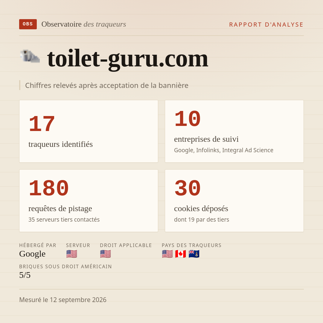323x323 pixels.
Task: Click the cookies déposés label
Action: click(201, 208)
